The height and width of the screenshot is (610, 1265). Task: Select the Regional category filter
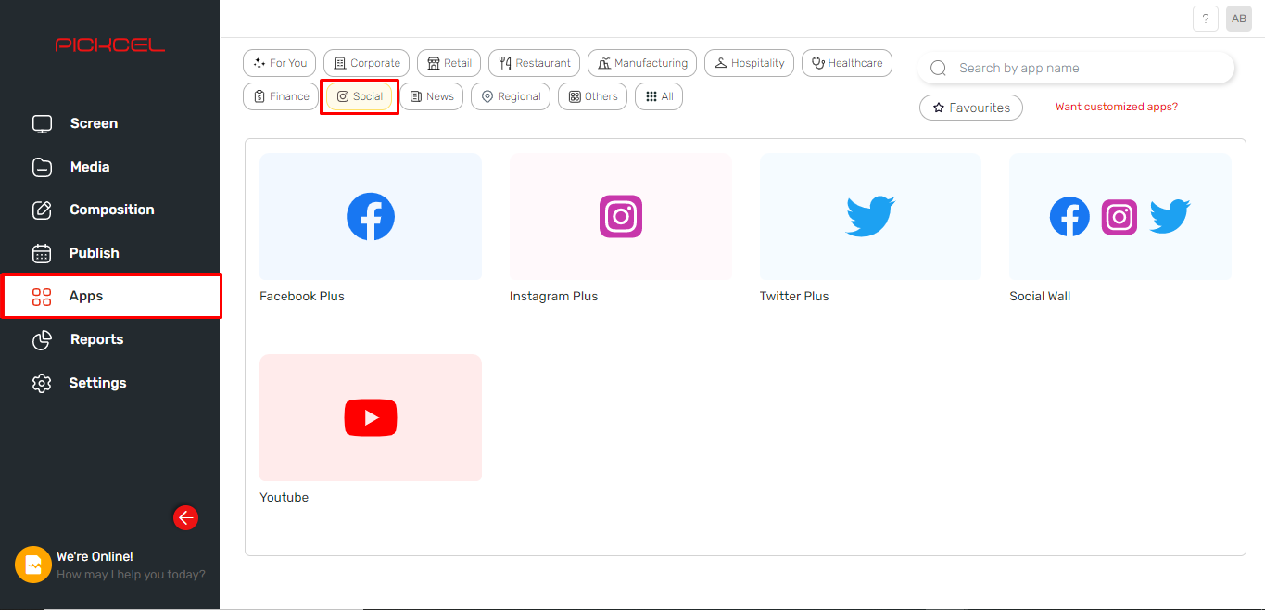coord(511,96)
